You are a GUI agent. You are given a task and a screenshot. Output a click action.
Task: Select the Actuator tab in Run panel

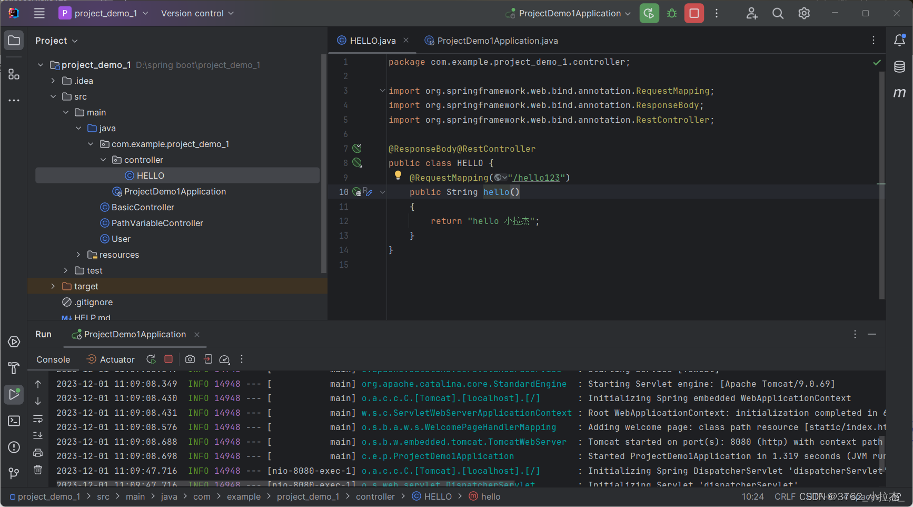tap(116, 359)
